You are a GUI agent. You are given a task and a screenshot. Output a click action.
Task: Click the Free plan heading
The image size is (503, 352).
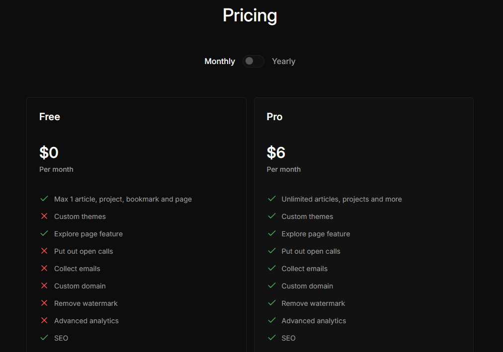click(x=50, y=117)
